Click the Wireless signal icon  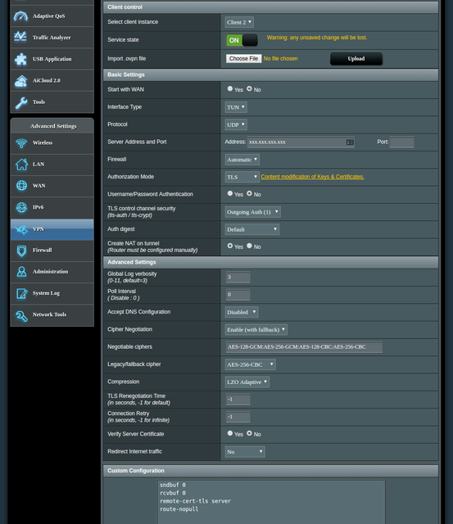click(x=21, y=143)
